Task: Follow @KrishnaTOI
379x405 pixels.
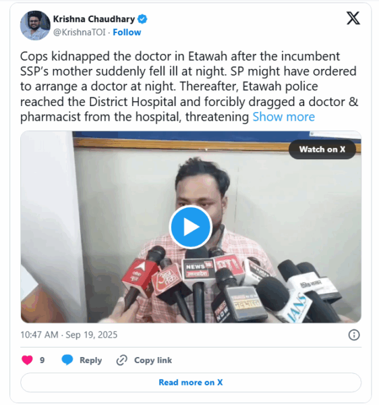Action: [x=127, y=32]
